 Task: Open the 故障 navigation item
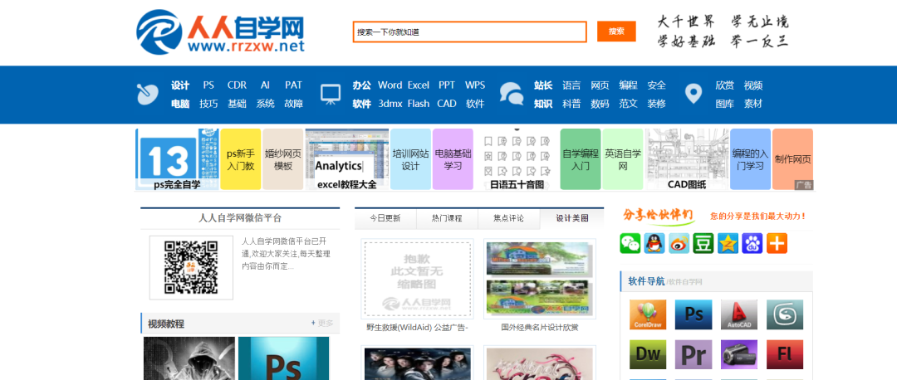[293, 104]
